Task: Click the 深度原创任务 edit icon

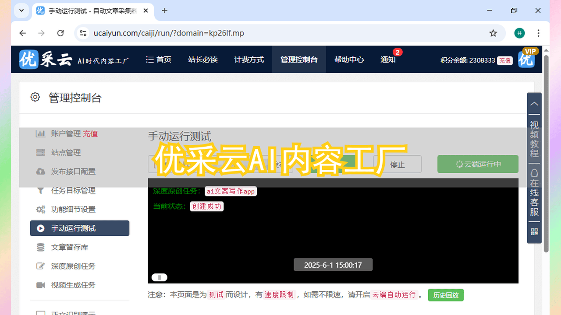Action: (x=40, y=266)
